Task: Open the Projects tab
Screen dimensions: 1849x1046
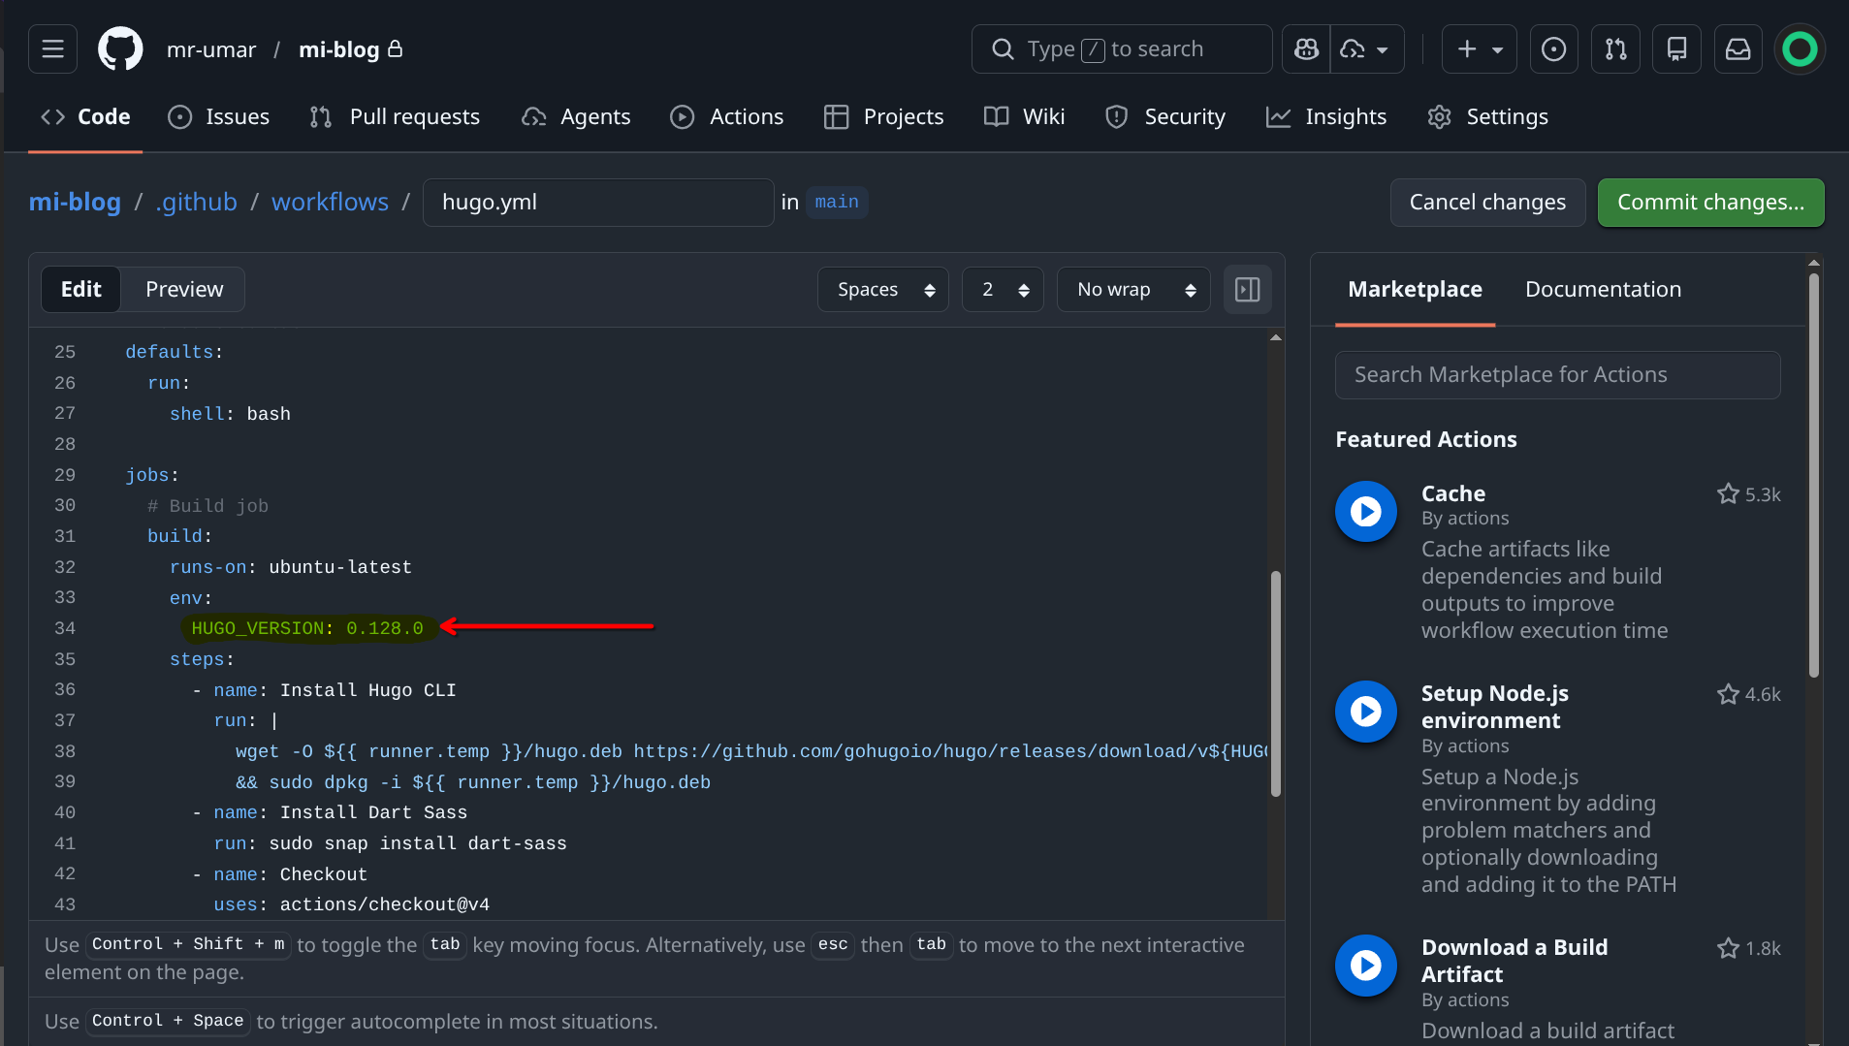Action: [883, 116]
